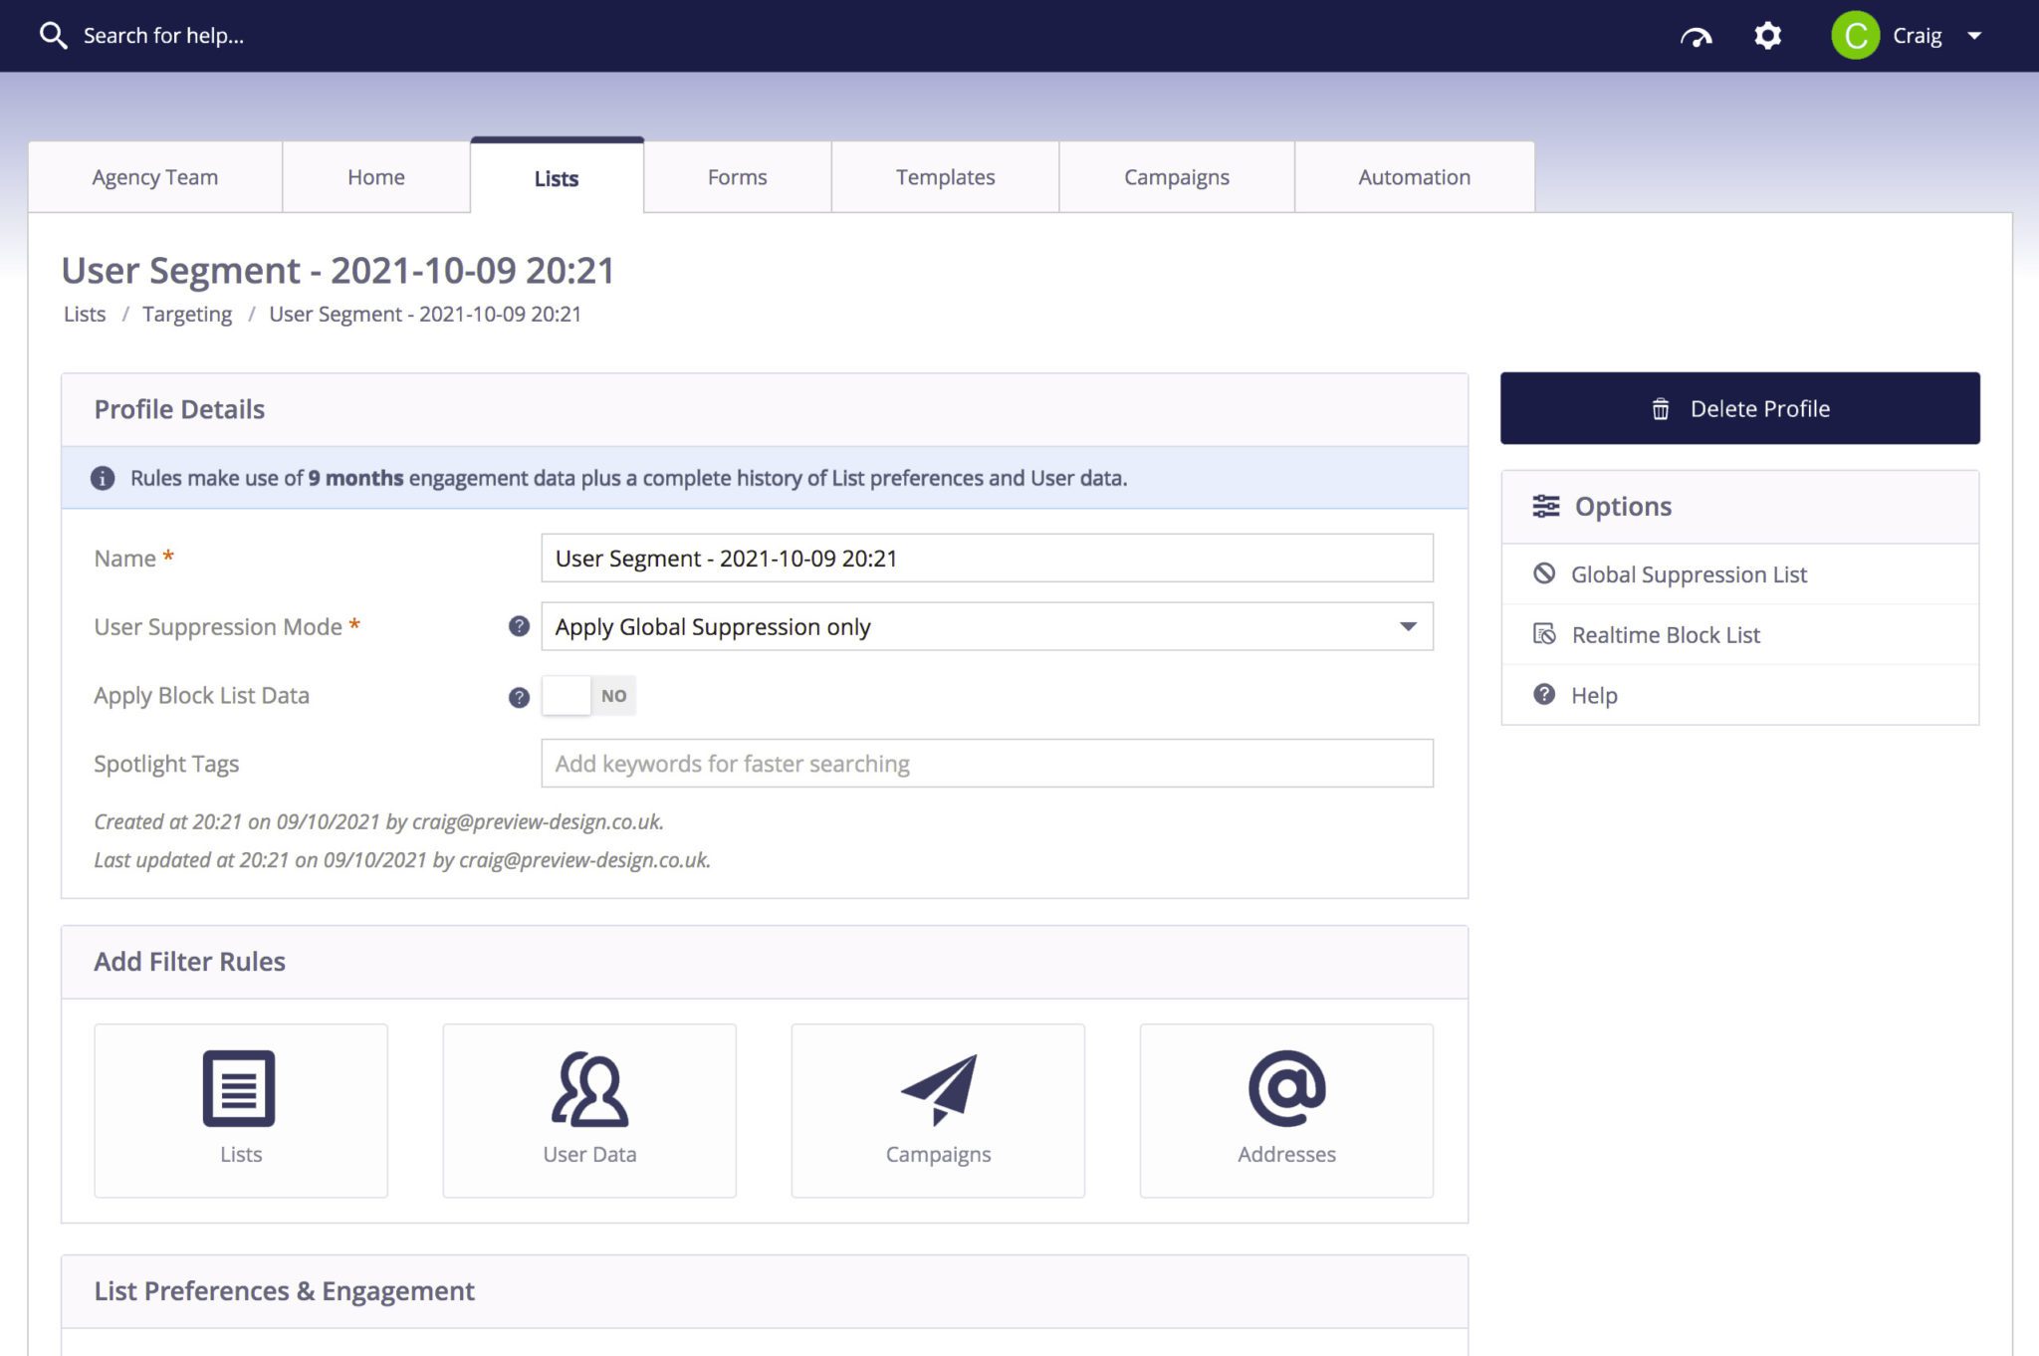Click the Apply Block List Data question mark
Image resolution: width=2039 pixels, height=1356 pixels.
tap(519, 695)
